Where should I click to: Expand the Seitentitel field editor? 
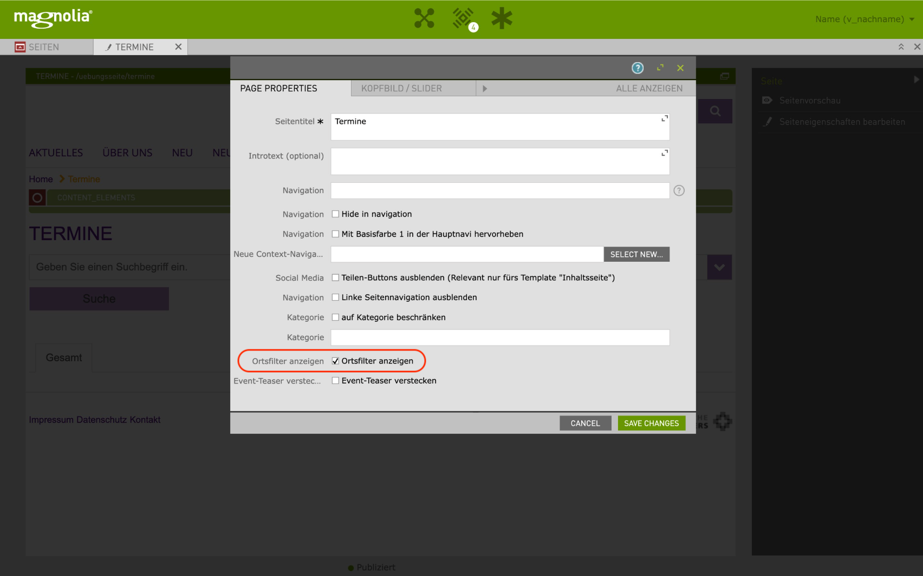pyautogui.click(x=665, y=118)
